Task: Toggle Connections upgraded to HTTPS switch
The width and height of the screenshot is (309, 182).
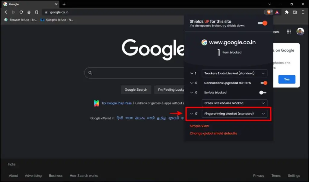Action: pyautogui.click(x=264, y=83)
